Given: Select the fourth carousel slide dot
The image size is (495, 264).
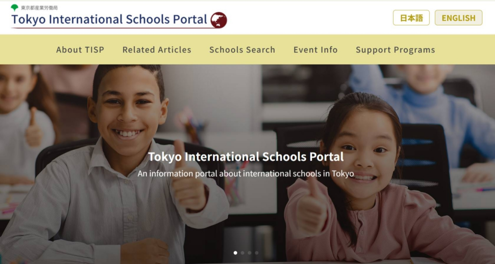Looking at the screenshot, I should [x=256, y=253].
